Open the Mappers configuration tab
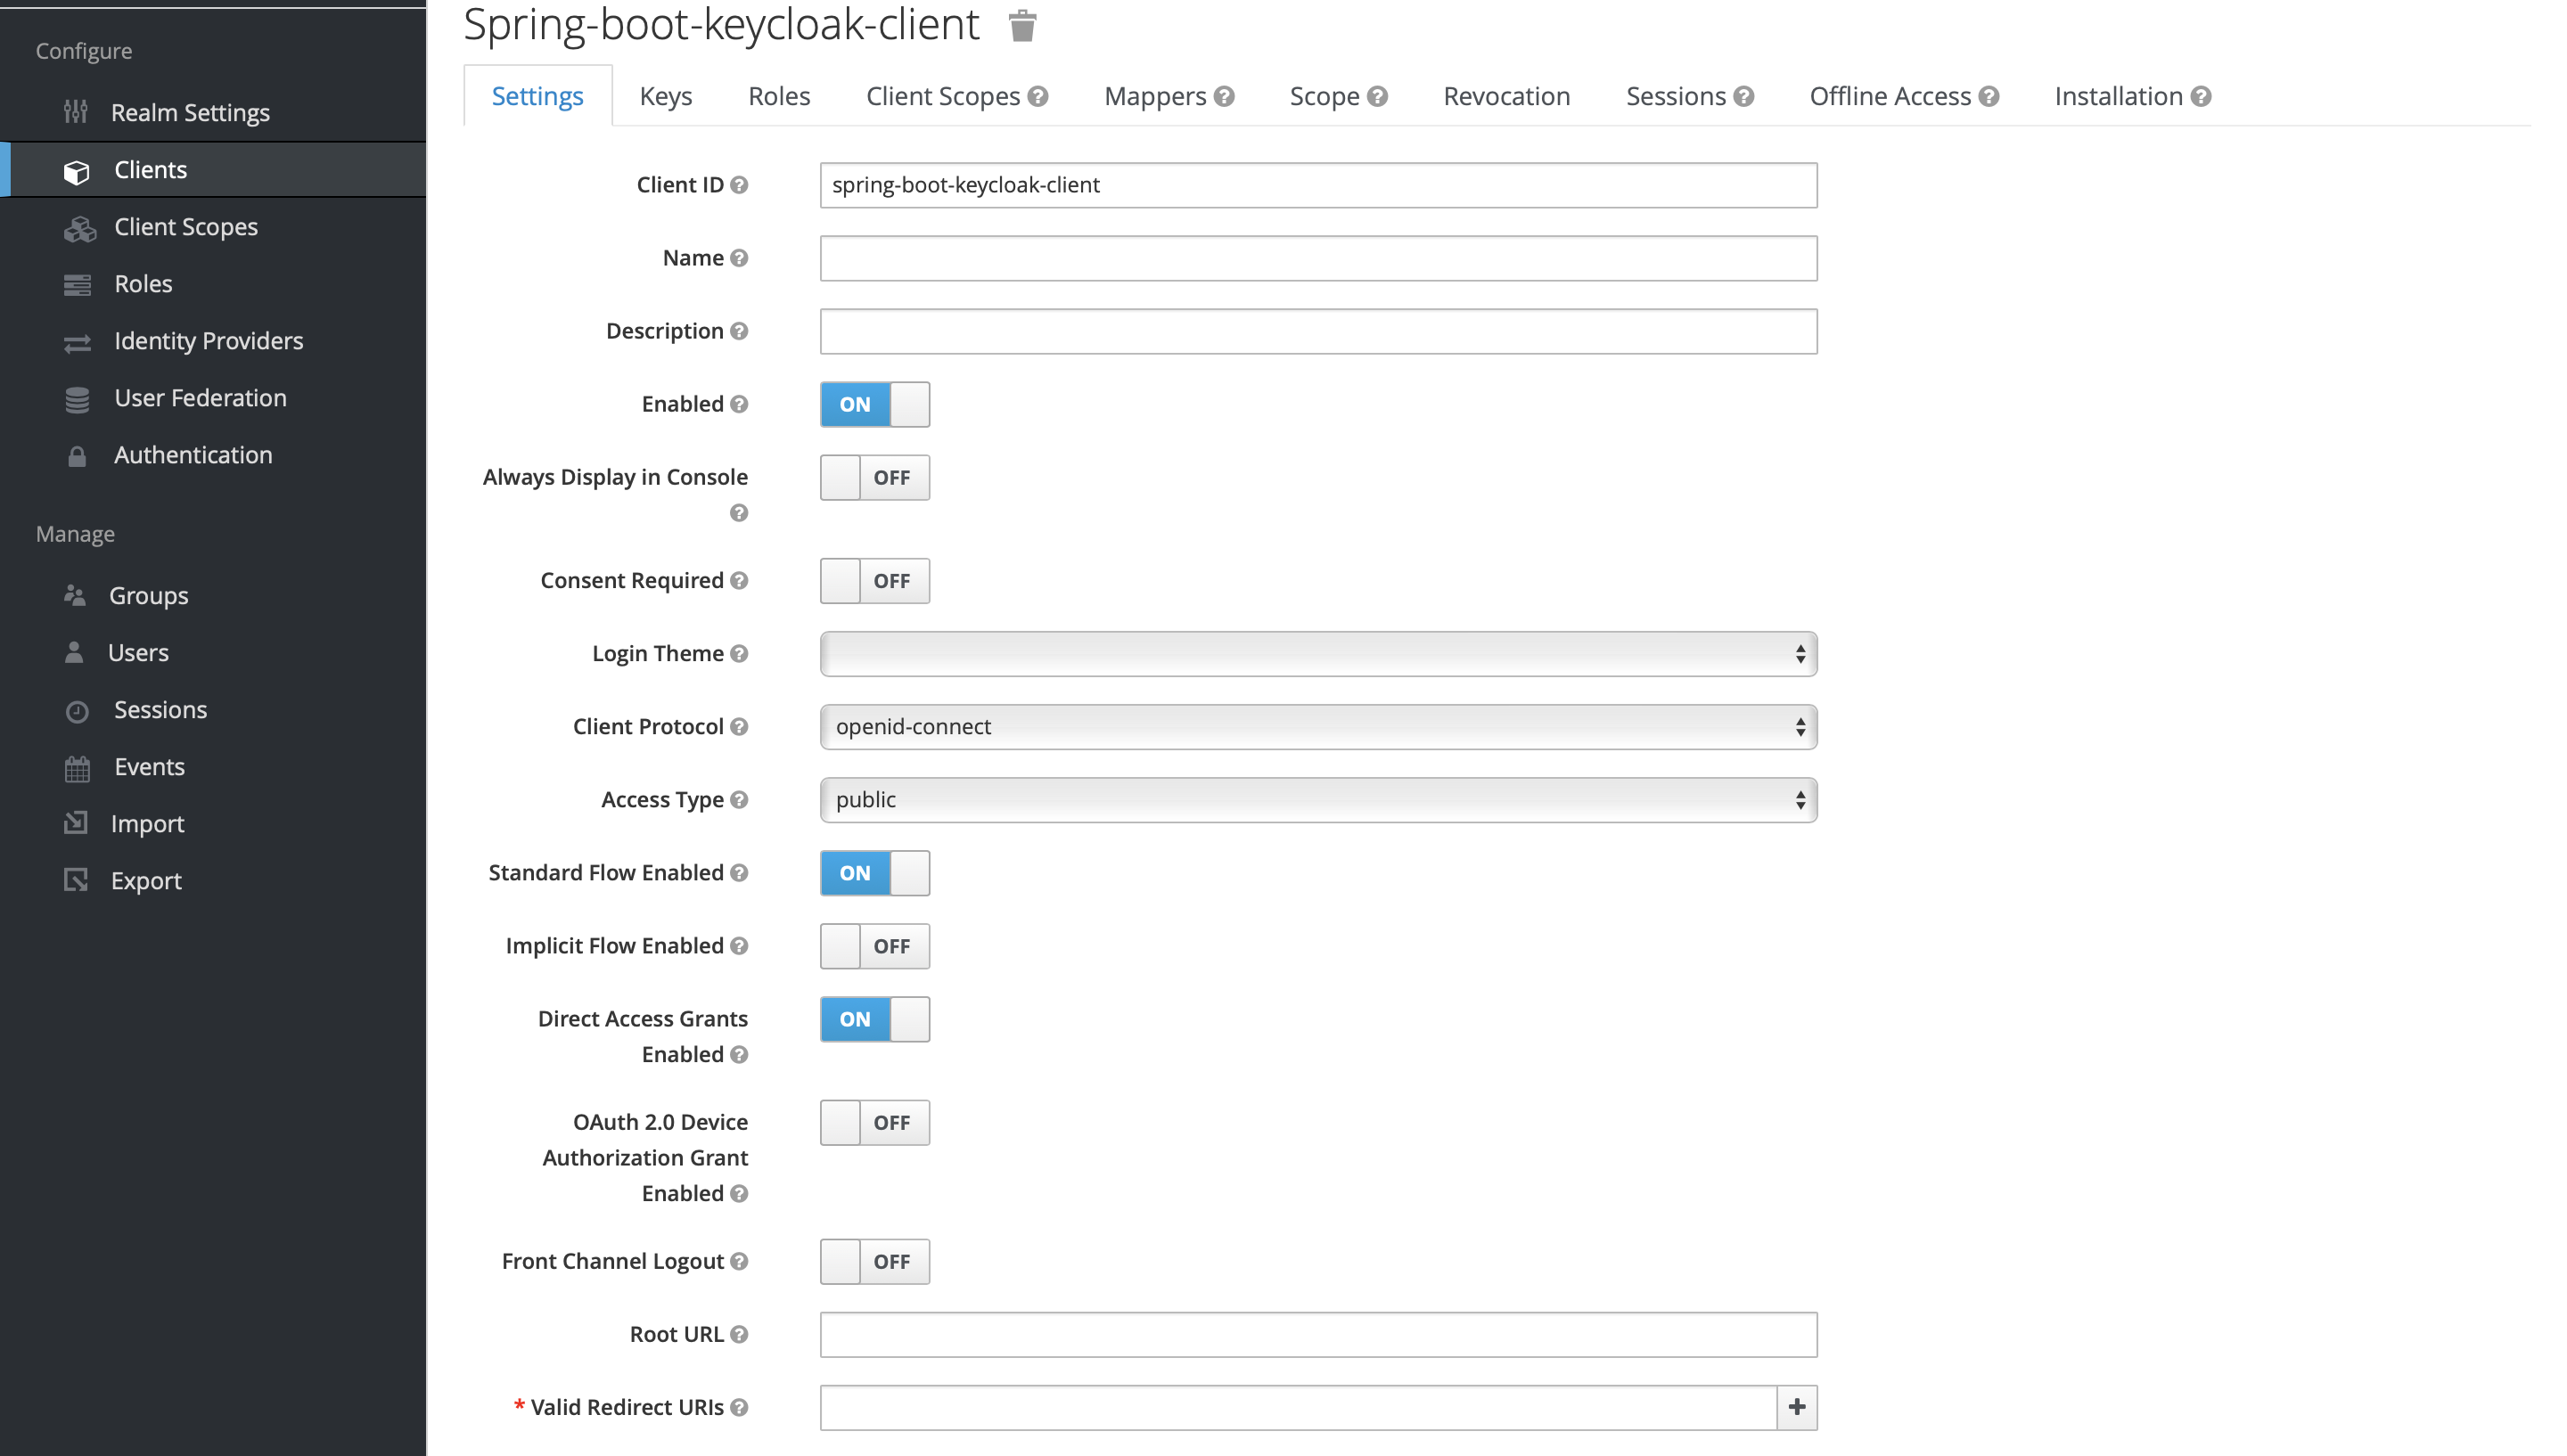 coord(1155,95)
